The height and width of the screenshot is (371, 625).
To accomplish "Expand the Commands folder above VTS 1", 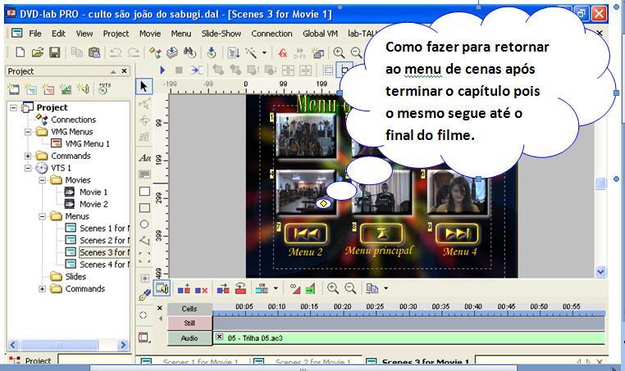I will click(x=28, y=156).
